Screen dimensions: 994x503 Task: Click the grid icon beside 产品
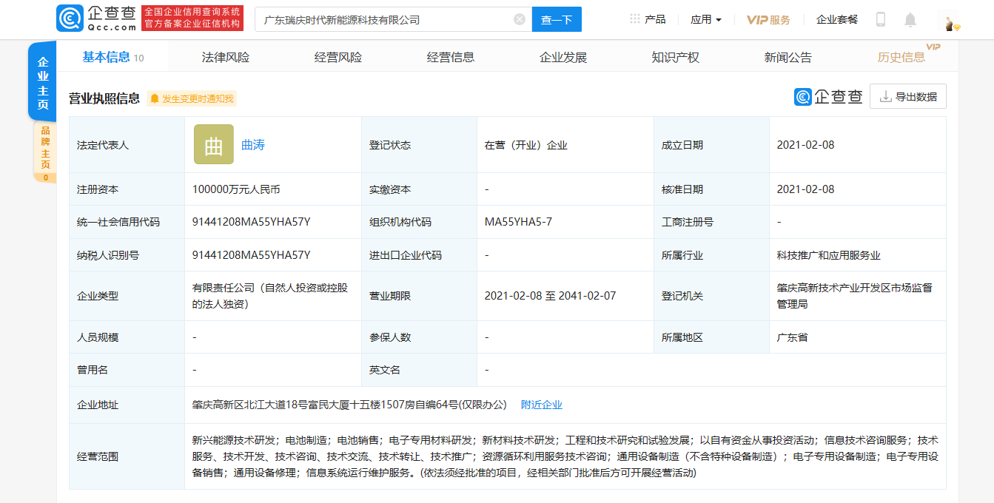click(633, 18)
